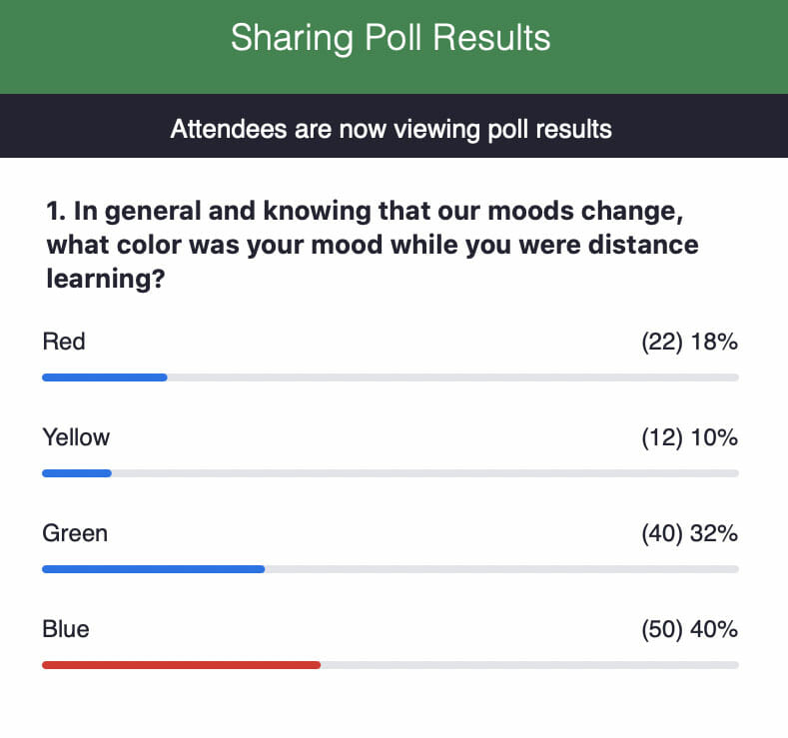The width and height of the screenshot is (788, 738).
Task: Click the filled blue portion of Red's bar
Action: tap(104, 377)
